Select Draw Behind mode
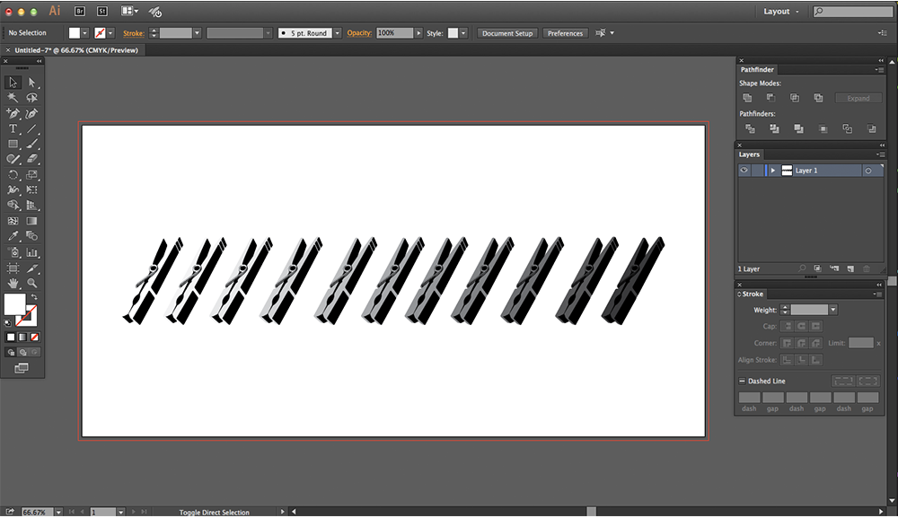This screenshot has height=518, width=898. (x=23, y=352)
